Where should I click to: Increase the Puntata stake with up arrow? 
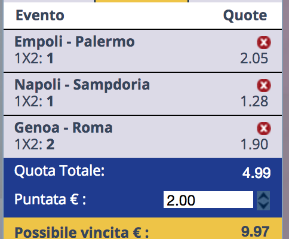click(x=263, y=196)
